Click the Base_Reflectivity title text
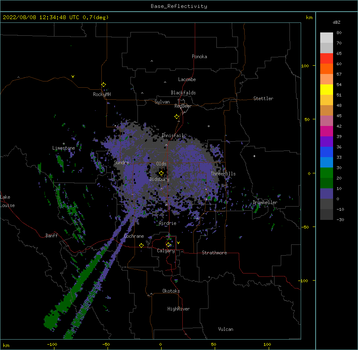The height and width of the screenshot is (350, 358). 179,6
